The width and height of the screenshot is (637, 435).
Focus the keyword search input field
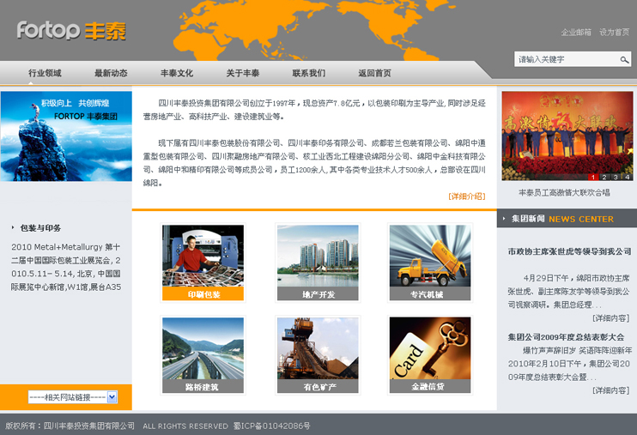(x=566, y=60)
